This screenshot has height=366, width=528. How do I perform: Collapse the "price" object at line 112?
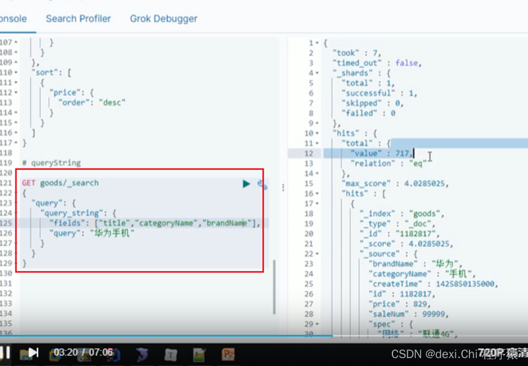[16, 93]
